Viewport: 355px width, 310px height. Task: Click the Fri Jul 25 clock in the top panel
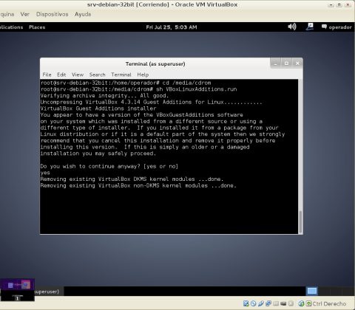[x=172, y=27]
